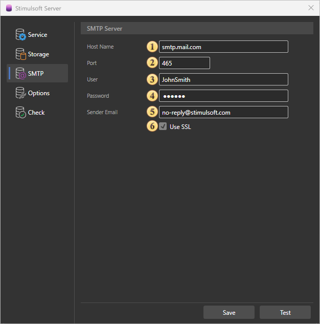
Task: Select the User field containing JohnSmith
Action: coord(223,79)
